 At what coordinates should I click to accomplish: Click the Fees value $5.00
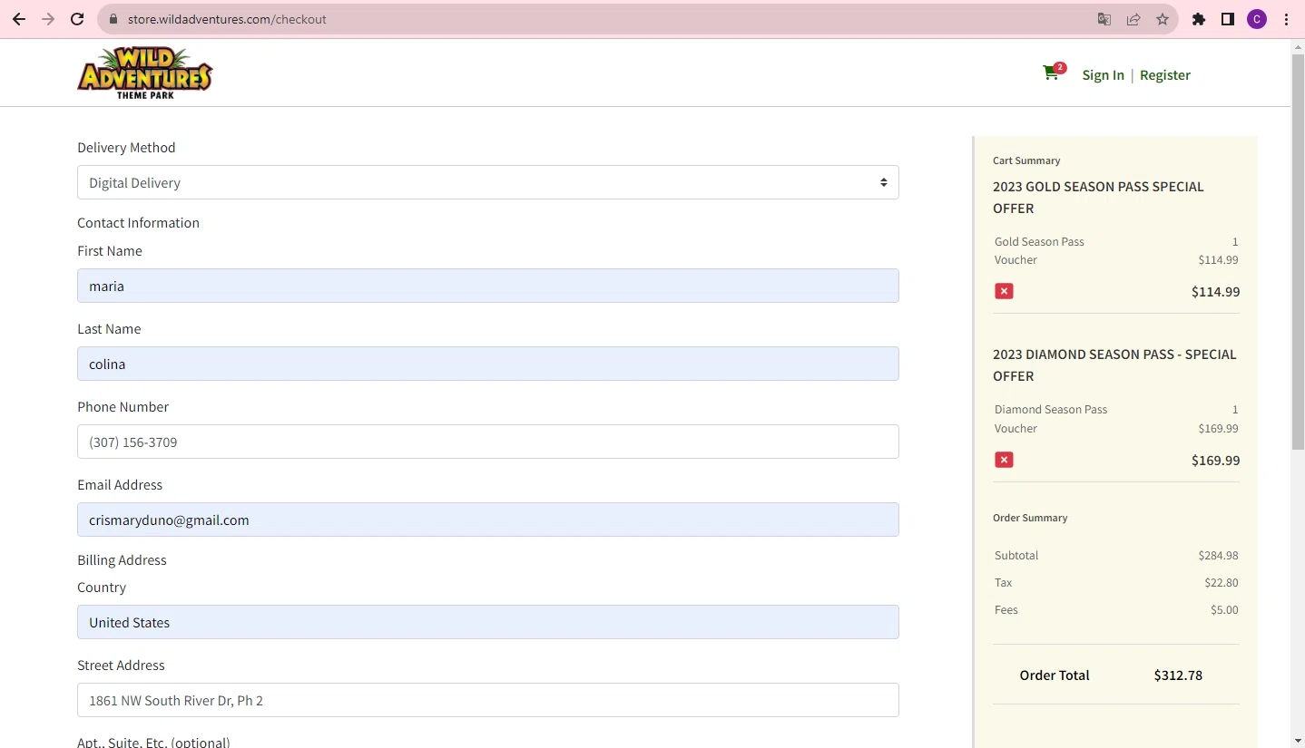click(1224, 610)
